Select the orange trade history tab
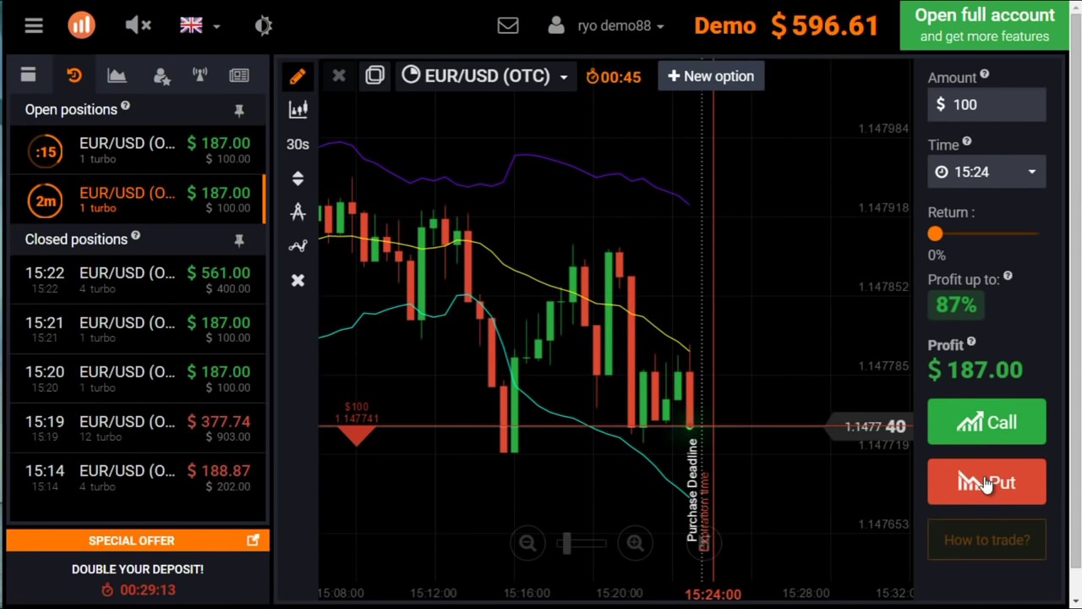The image size is (1082, 609). coord(74,75)
